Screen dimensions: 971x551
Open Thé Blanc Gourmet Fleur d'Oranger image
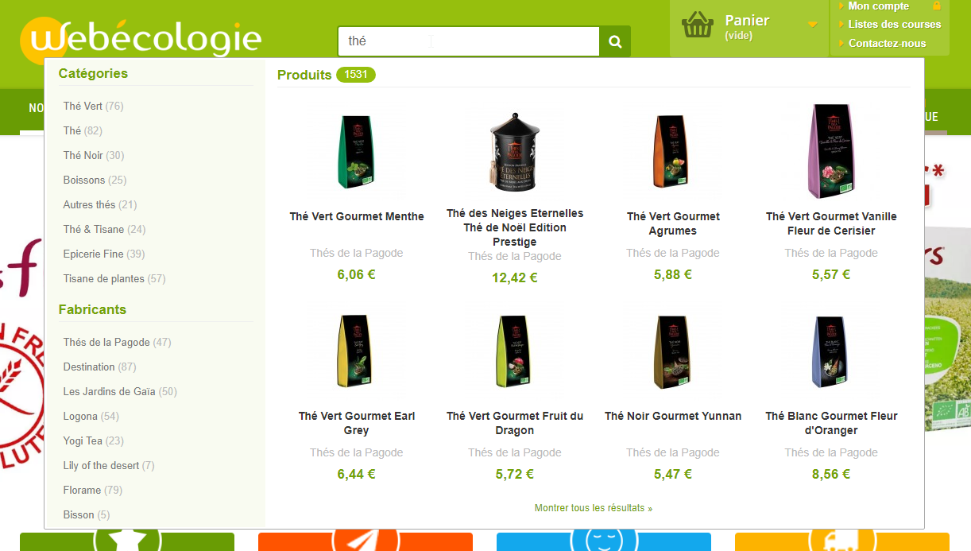(x=831, y=351)
